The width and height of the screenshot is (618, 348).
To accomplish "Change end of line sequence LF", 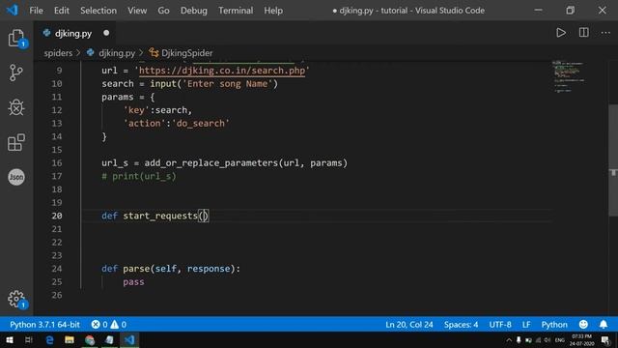I will [526, 325].
